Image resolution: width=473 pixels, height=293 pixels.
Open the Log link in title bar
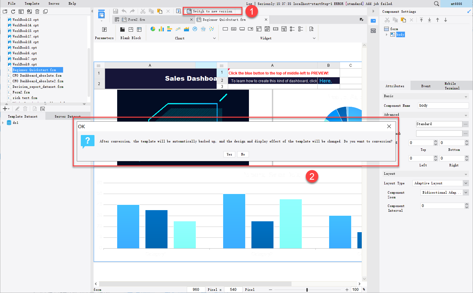pos(249,4)
